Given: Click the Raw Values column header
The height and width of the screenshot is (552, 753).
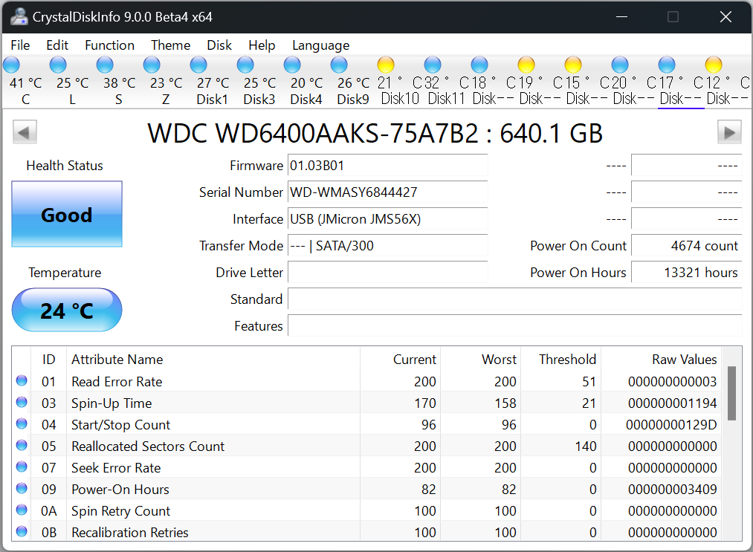Looking at the screenshot, I should (x=685, y=360).
